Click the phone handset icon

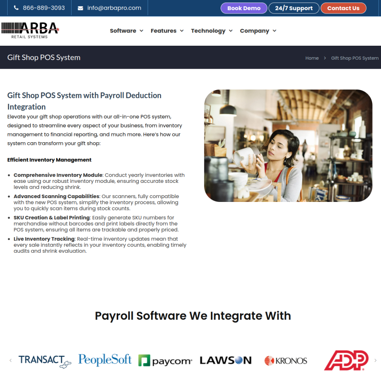pyautogui.click(x=16, y=8)
